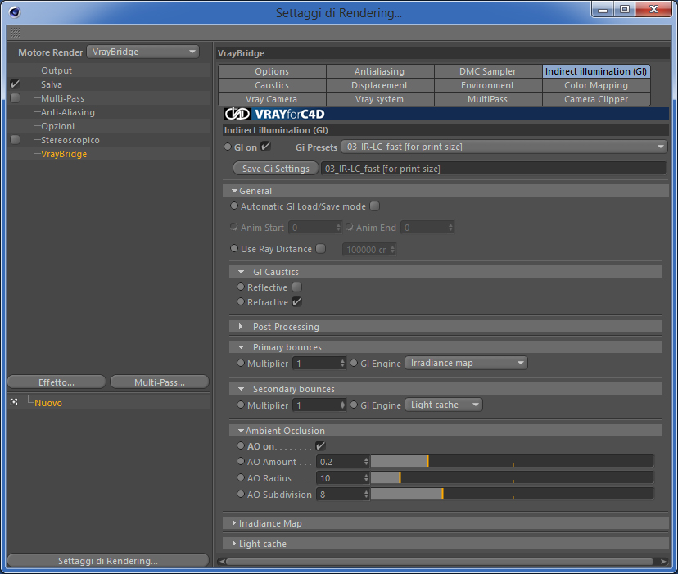Viewport: 678px width, 574px height.
Task: Click the Multi-Pass... button
Action: 160,382
